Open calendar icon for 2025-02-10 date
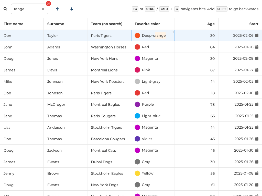The width and height of the screenshot is (262, 196). coord(257,93)
